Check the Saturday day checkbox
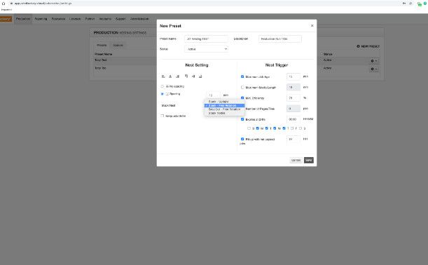Image resolution: width=428 pixels, height=265 pixels. (301, 128)
